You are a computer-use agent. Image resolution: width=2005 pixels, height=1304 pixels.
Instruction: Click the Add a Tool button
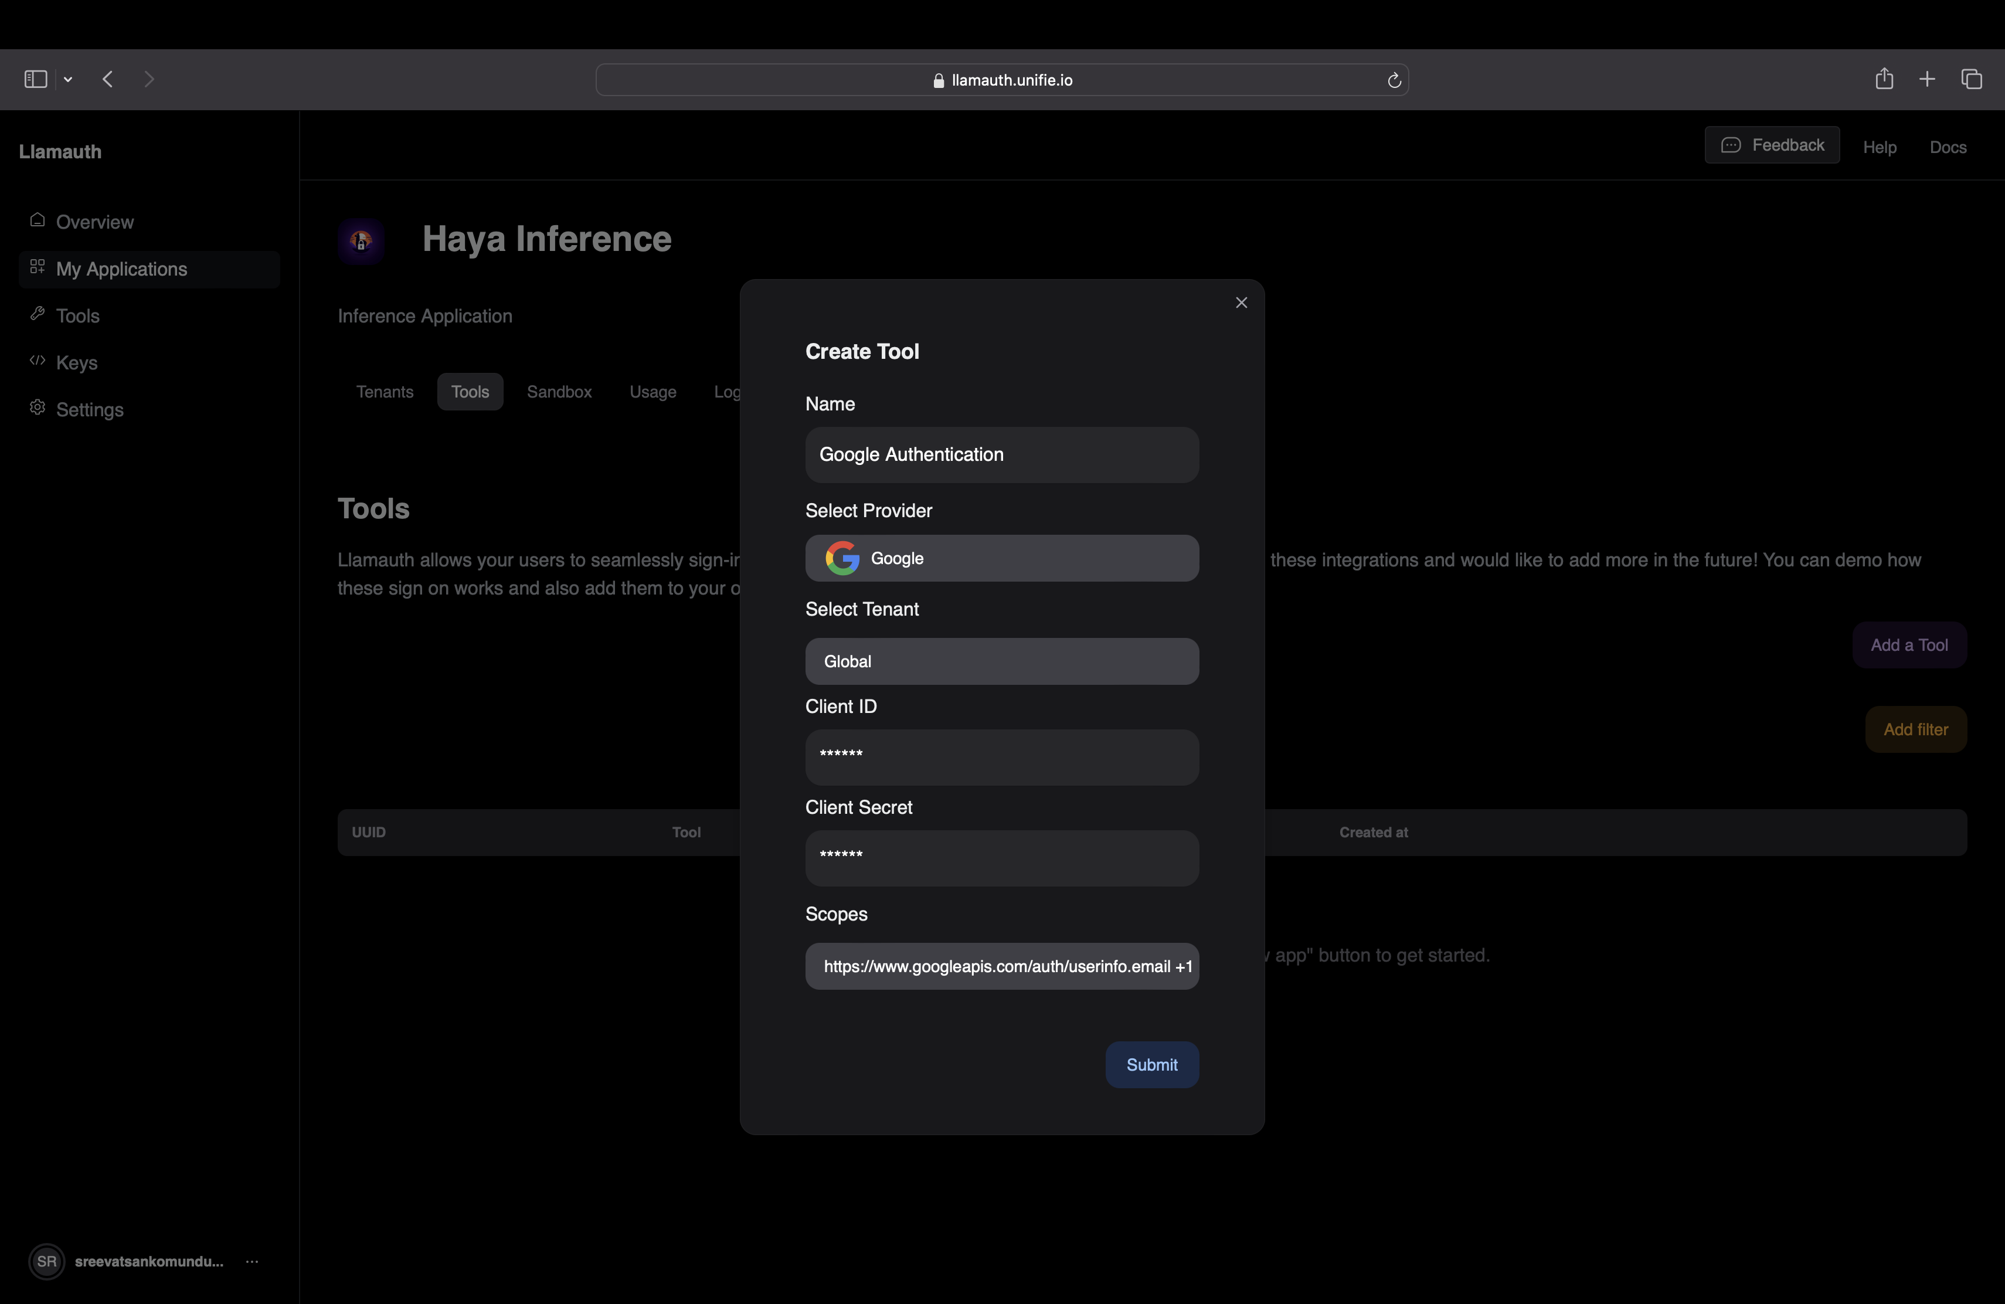[x=1909, y=646]
